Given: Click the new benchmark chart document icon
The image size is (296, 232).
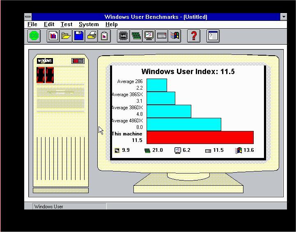Looking at the screenshot, I should point(53,36).
